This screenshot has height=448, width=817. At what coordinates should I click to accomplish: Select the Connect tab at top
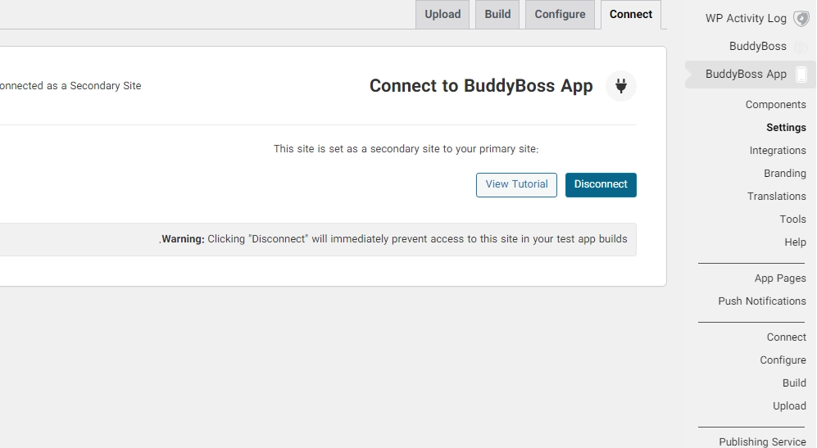pyautogui.click(x=631, y=15)
